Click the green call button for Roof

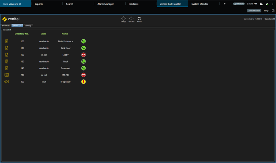click(83, 62)
